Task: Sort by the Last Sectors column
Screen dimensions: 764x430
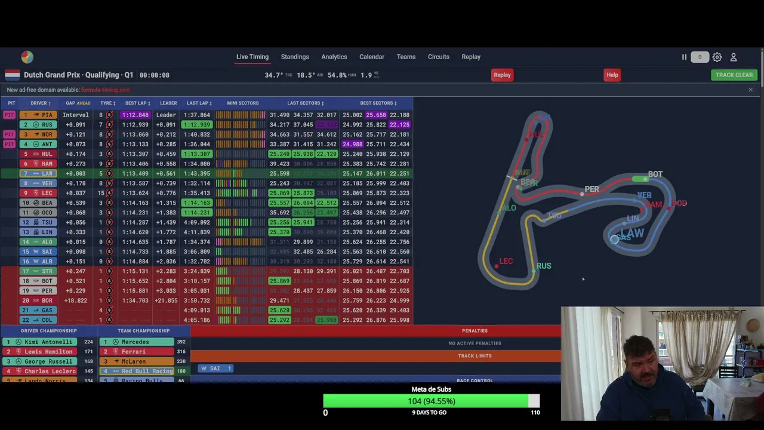Action: click(305, 103)
